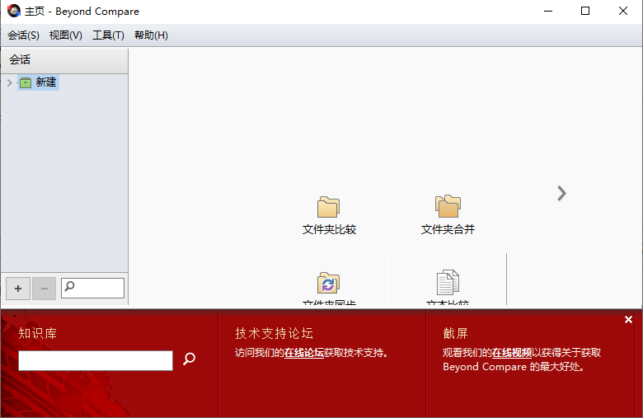
Task: Minimize the Beyond Compare window
Action: [548, 11]
